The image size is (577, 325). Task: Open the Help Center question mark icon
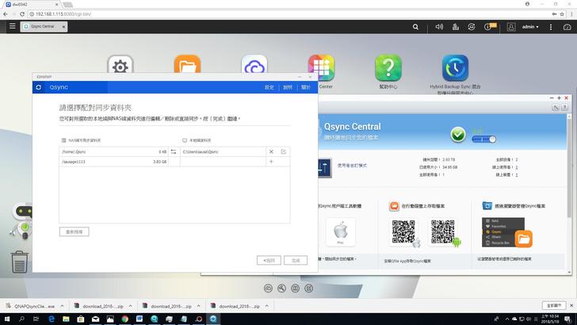point(388,67)
